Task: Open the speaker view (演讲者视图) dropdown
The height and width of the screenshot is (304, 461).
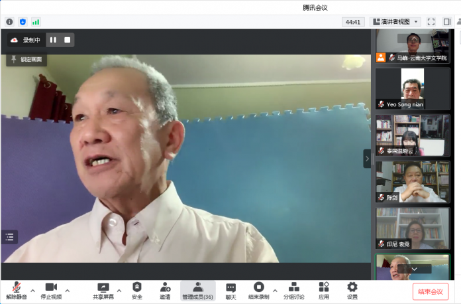Action: point(394,22)
